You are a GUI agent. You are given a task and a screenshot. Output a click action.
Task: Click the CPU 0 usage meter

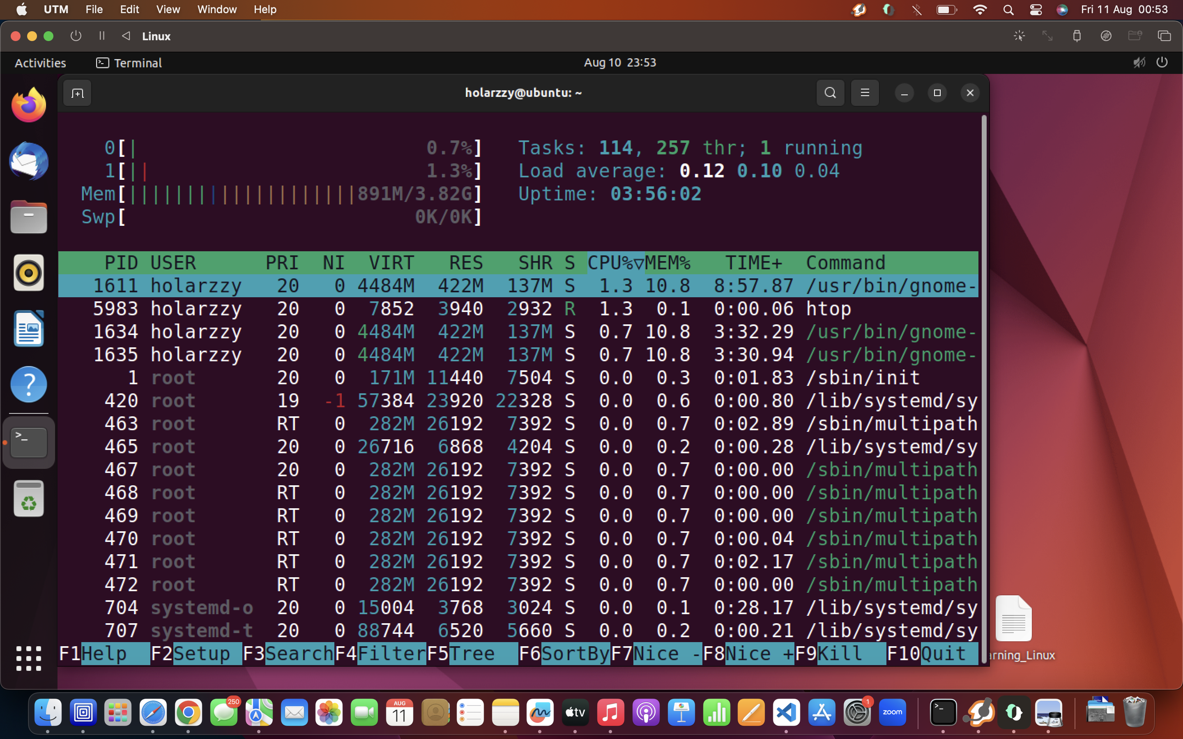293,148
